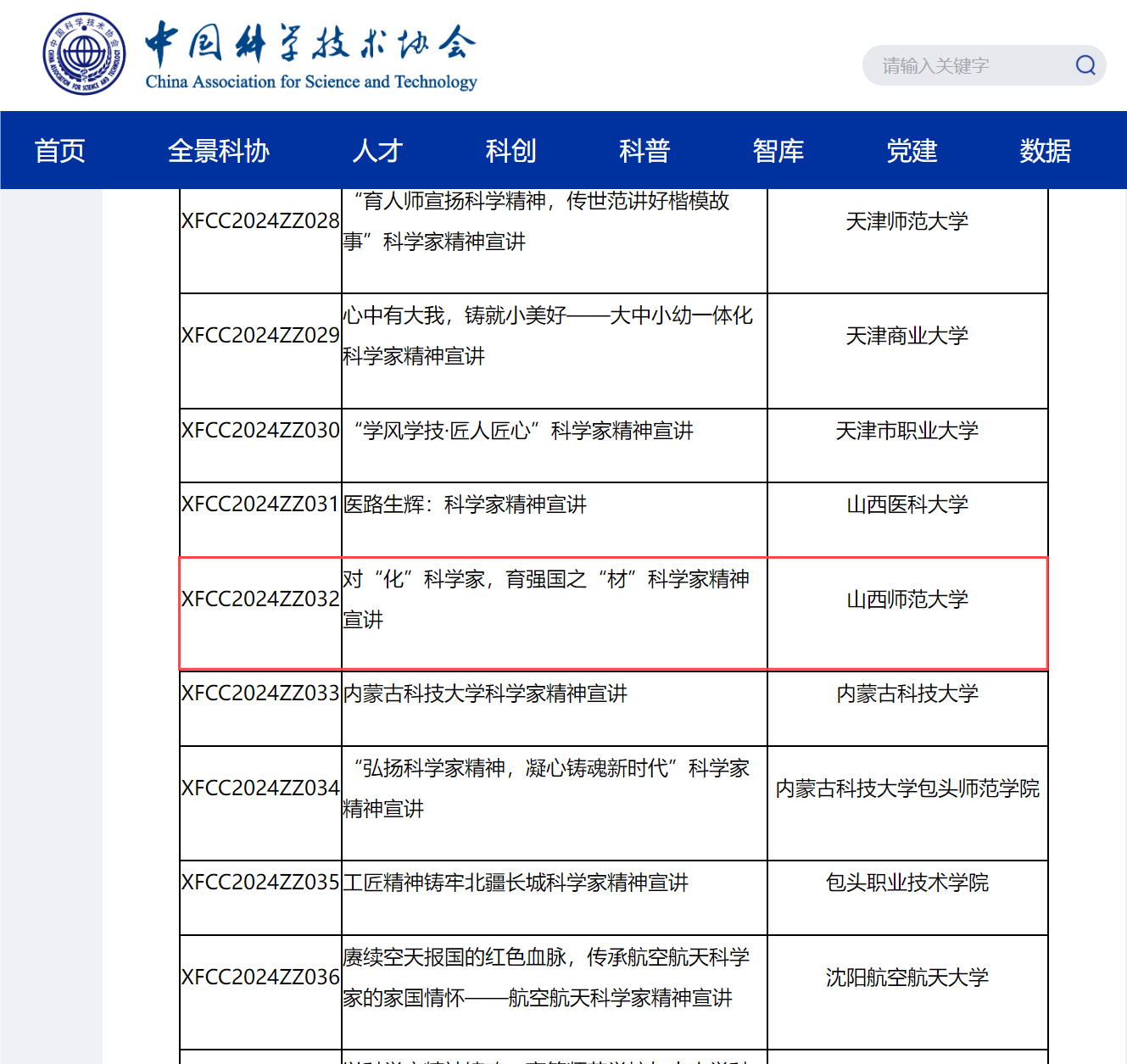Image resolution: width=1127 pixels, height=1064 pixels.
Task: Click the 天津师范大学 table cell
Action: point(907,221)
